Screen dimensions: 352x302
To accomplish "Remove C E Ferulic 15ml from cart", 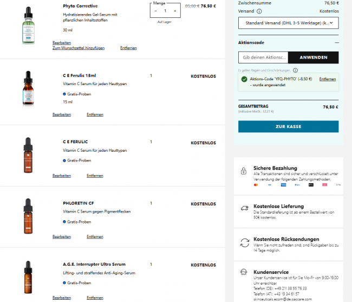I will click(x=95, y=114).
